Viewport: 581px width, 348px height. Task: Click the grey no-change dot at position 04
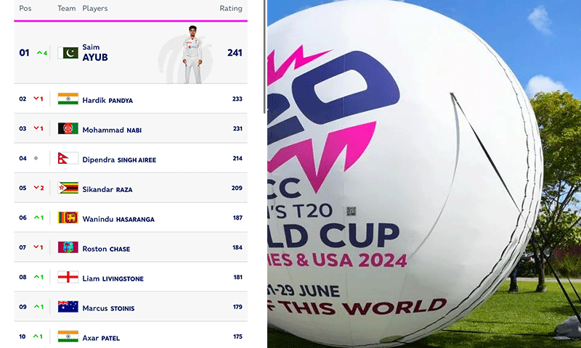click(36, 158)
